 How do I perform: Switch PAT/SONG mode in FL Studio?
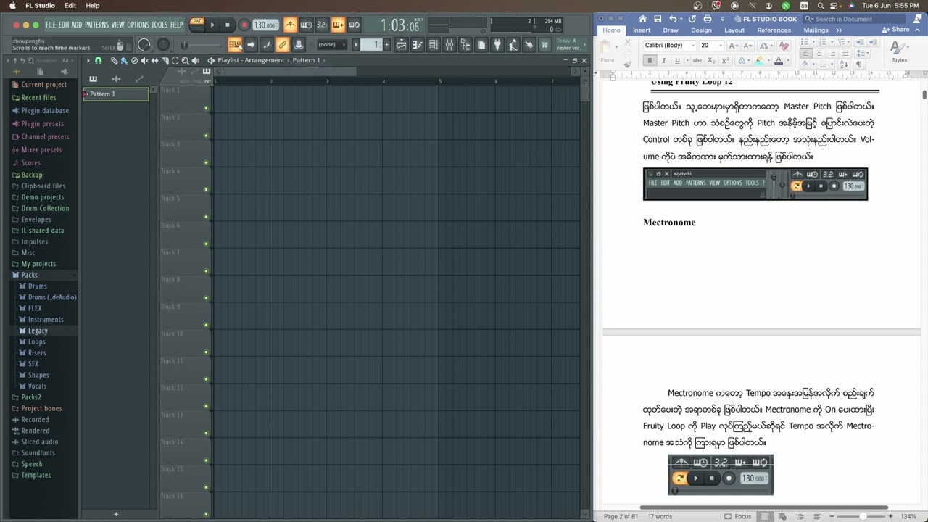pos(197,25)
